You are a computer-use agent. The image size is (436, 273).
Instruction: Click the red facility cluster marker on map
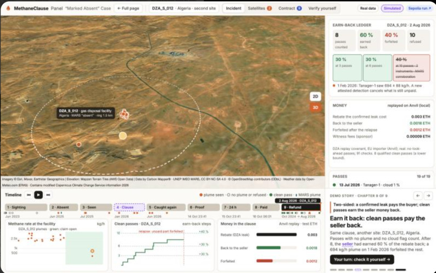tap(124, 114)
